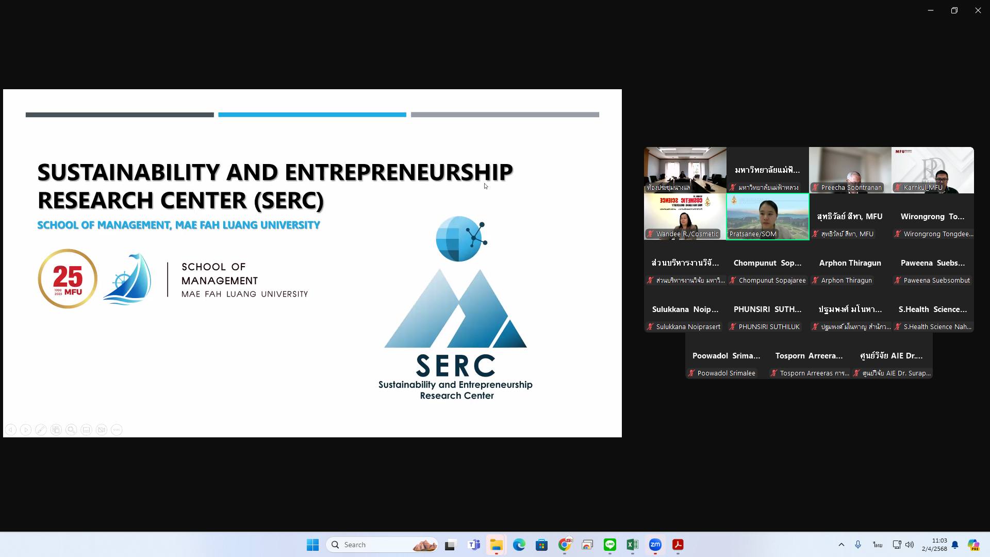
Task: Select the มหาวิทยาลัยแม่ฟ้าหลวง participant tile
Action: point(768,170)
